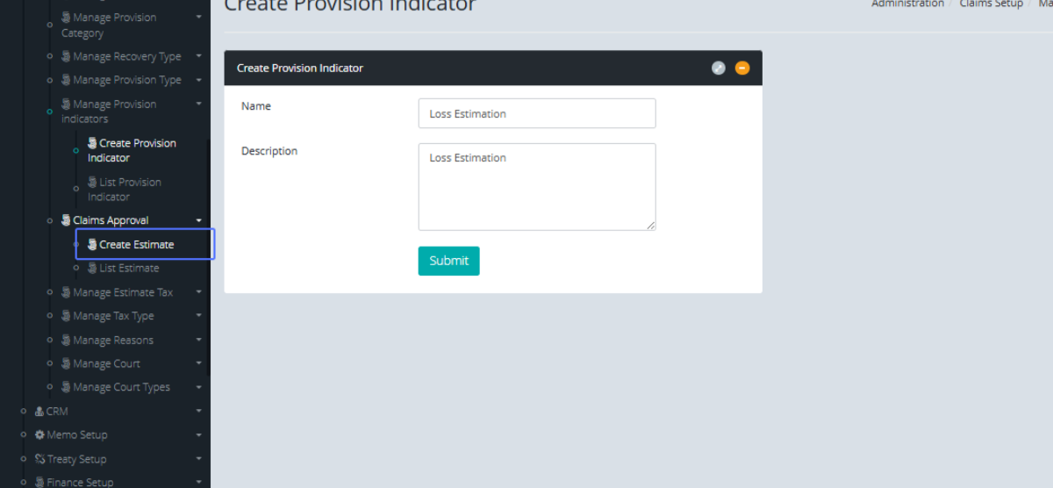Collapse panel using orange minus icon
This screenshot has height=488, width=1053.
click(x=742, y=68)
